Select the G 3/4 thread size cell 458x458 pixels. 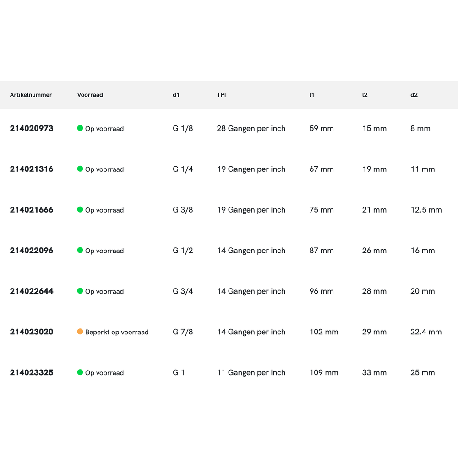pyautogui.click(x=183, y=291)
